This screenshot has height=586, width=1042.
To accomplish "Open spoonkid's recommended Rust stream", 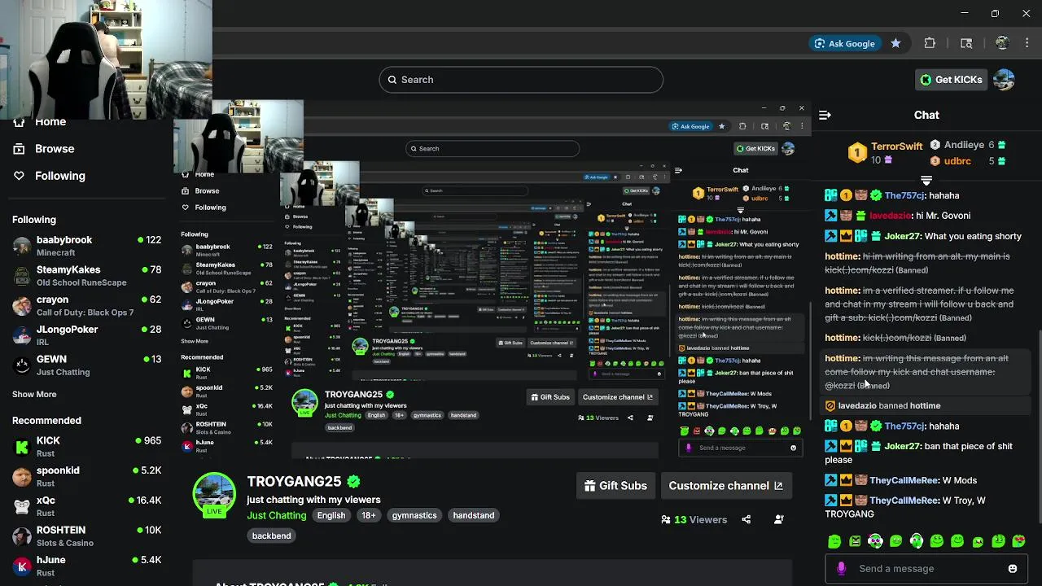I will pyautogui.click(x=86, y=476).
